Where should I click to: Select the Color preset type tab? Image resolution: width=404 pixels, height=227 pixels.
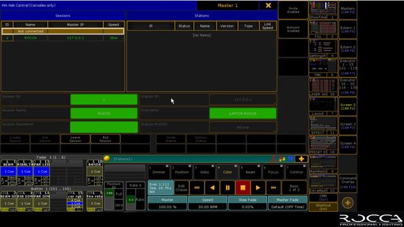point(227,172)
